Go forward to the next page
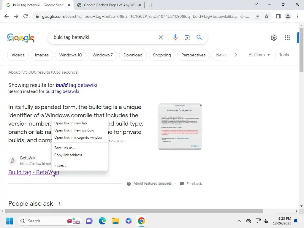304x228 pixels. click(16, 17)
